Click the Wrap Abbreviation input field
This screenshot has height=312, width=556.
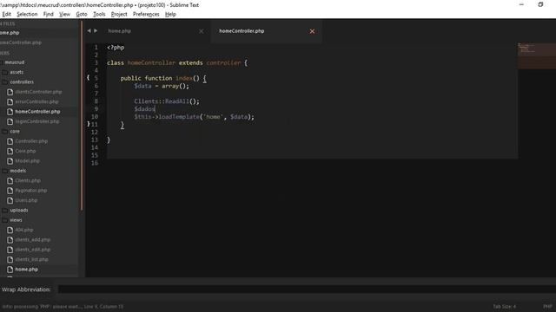[x=307, y=289]
